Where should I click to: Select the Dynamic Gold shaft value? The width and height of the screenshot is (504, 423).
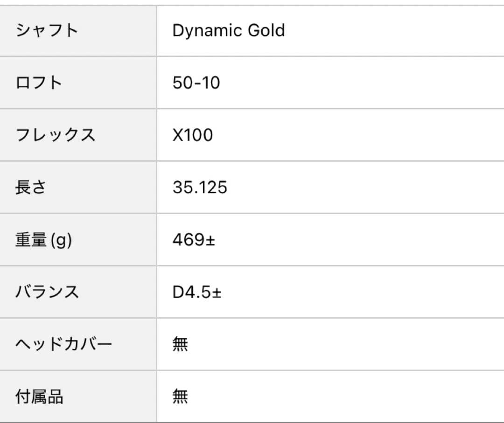click(228, 31)
